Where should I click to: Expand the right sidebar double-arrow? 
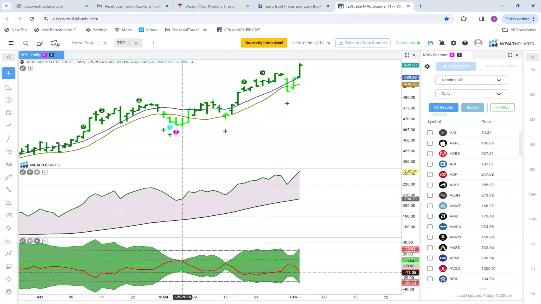[x=532, y=57]
